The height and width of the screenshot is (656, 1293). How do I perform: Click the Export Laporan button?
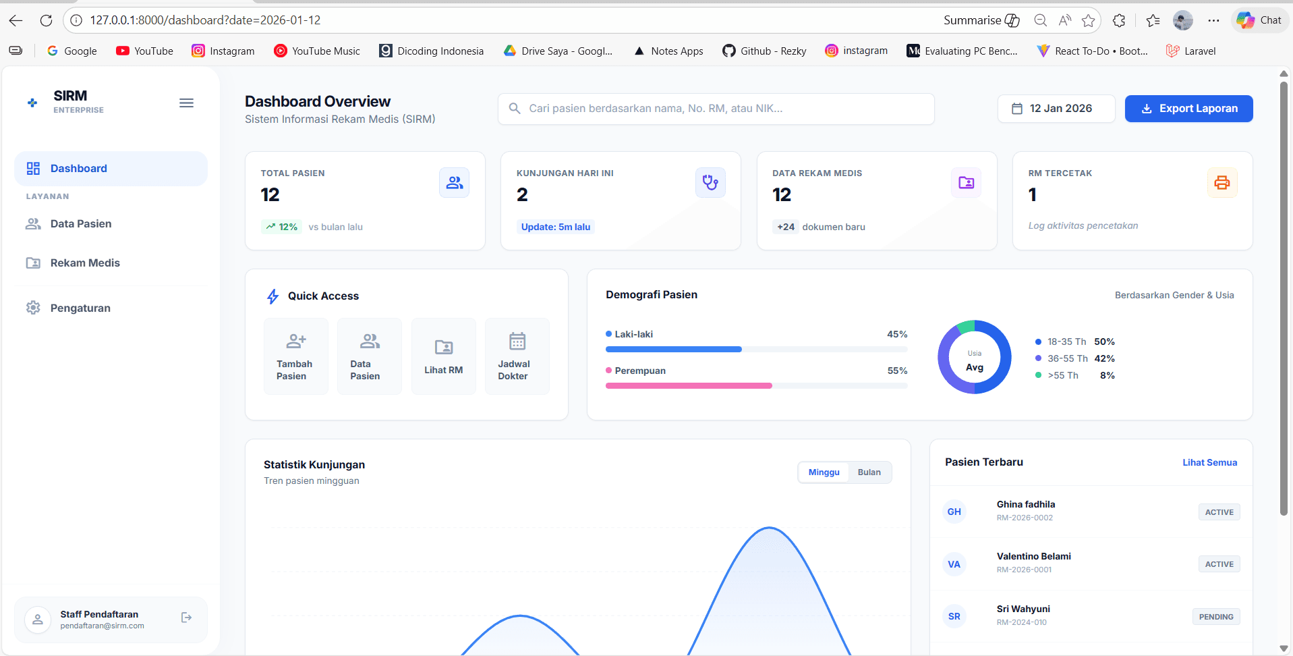(x=1188, y=109)
